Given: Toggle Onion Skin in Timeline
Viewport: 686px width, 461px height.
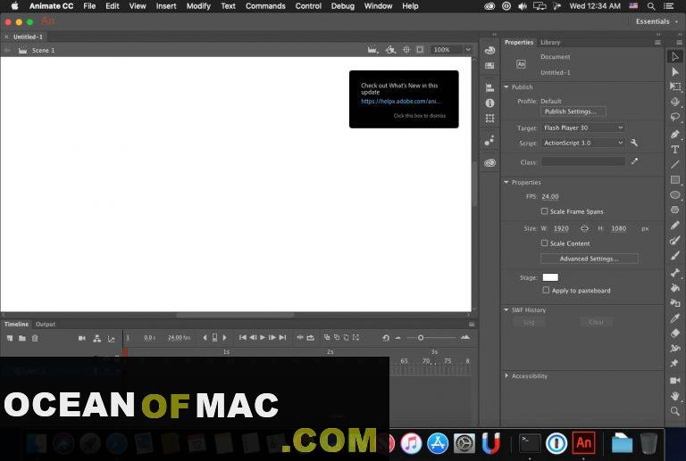Looking at the screenshot, I should coord(327,337).
